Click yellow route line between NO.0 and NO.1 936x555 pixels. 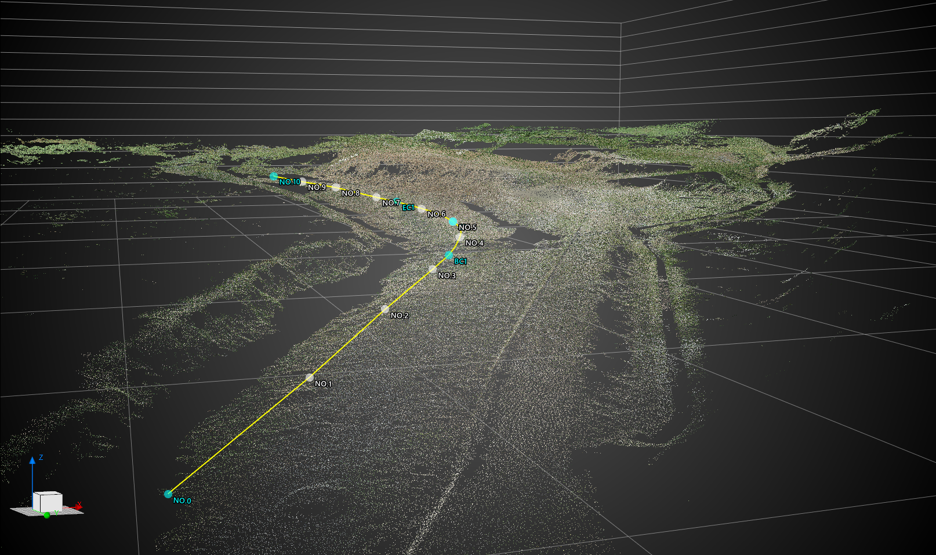click(238, 437)
